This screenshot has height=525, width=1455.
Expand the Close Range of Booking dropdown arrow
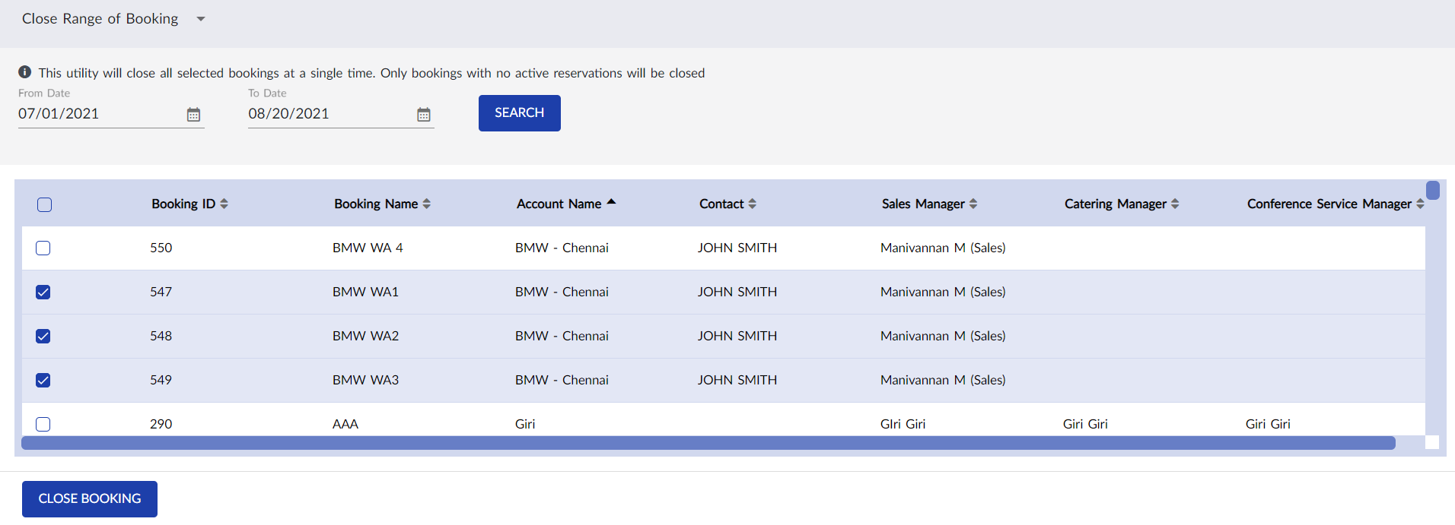pyautogui.click(x=201, y=19)
